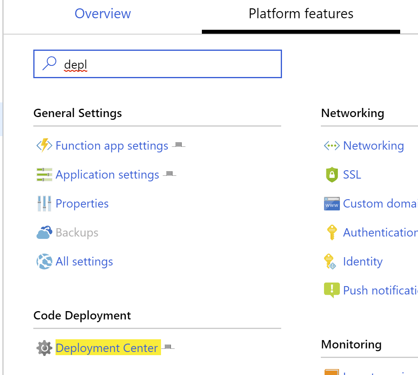
Task: Click the SSL shield padlock icon
Action: (331, 175)
